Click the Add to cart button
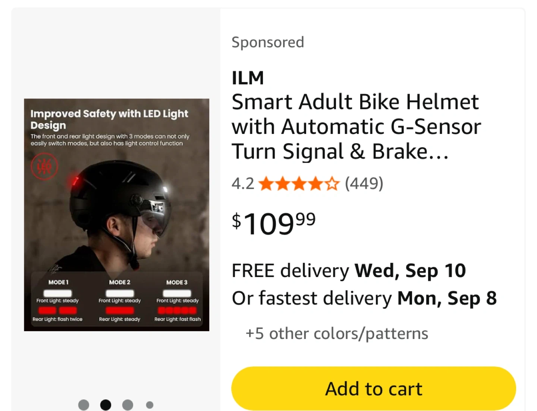Screen dimensions: 537x411 tap(373, 389)
